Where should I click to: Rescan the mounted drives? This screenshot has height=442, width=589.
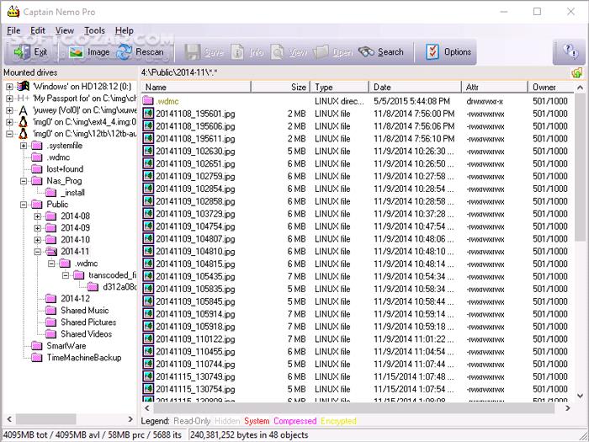click(x=141, y=52)
